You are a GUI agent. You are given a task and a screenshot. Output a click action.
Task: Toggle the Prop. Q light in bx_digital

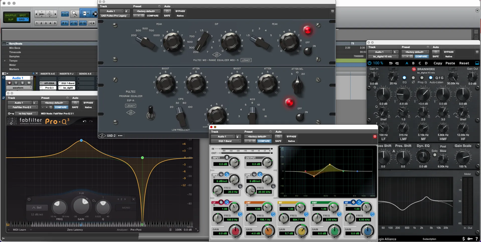point(422,78)
